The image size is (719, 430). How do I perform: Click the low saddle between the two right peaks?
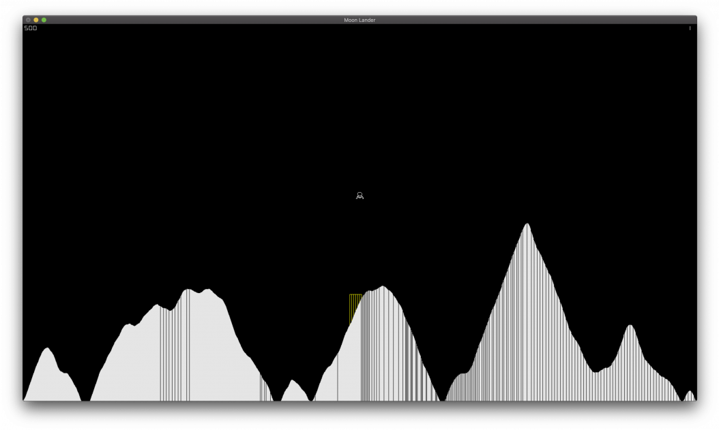(597, 372)
